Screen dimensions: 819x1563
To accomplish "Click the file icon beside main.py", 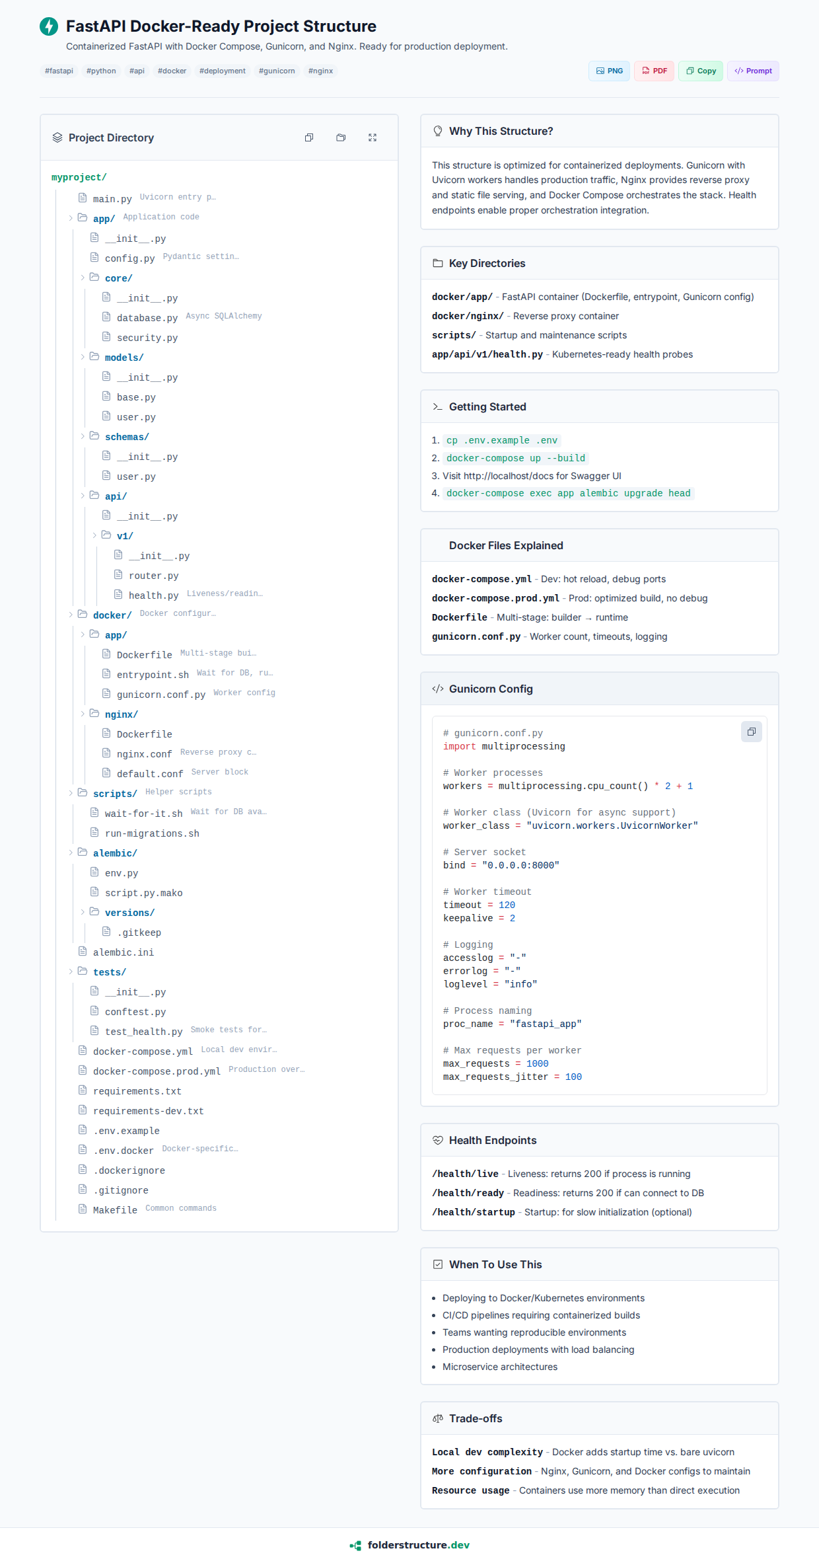I will 83,198.
